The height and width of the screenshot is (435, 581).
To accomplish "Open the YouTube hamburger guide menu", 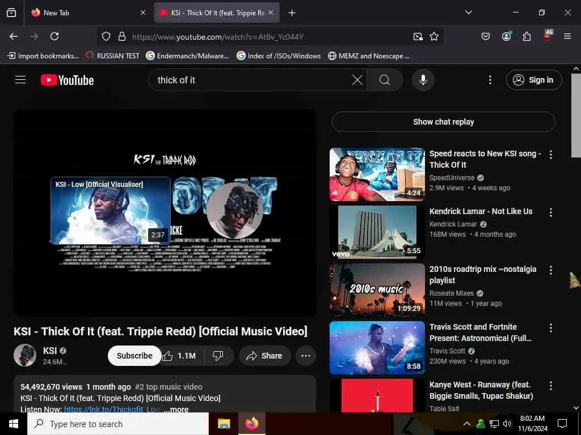I will (x=20, y=80).
